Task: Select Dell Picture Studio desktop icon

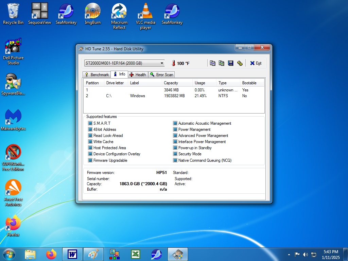Action: [13, 52]
